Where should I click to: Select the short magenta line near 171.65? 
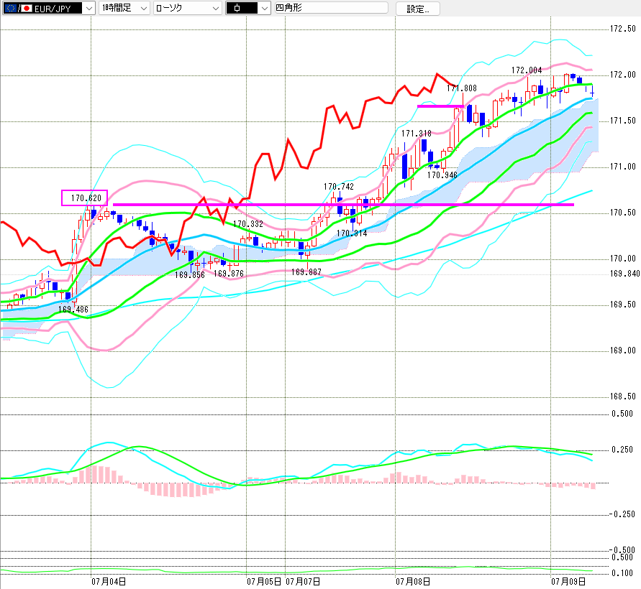point(440,106)
